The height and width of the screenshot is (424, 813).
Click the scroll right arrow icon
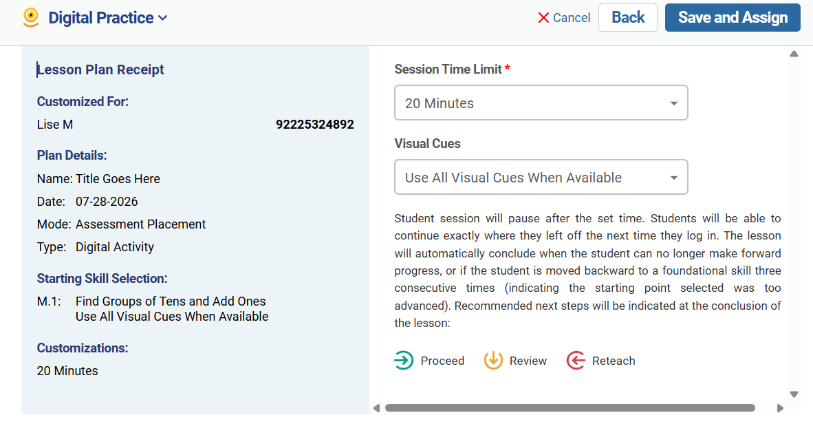780,408
